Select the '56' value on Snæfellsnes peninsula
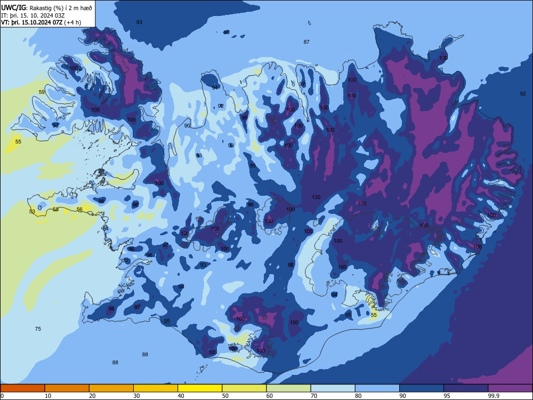The image size is (533, 400). pos(79,210)
